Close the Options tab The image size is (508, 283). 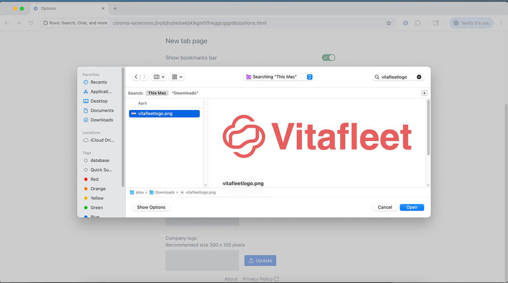coord(103,9)
